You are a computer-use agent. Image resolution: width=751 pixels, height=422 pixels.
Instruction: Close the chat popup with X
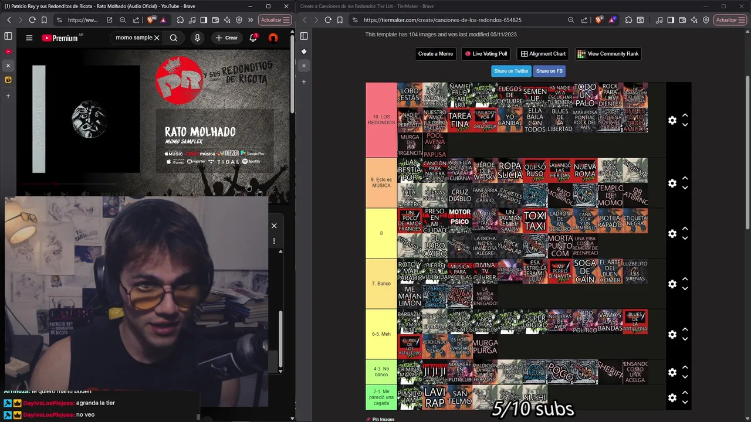point(274,226)
